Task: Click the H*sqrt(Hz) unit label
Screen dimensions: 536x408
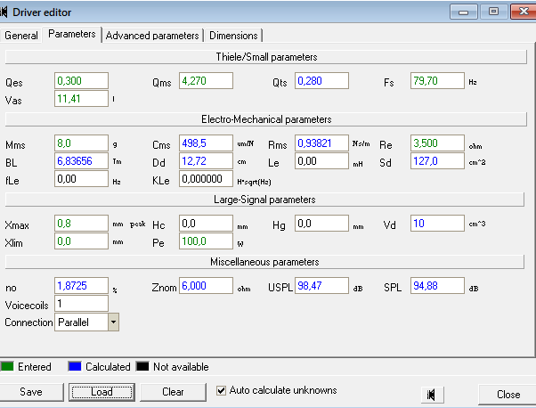Action: 254,182
